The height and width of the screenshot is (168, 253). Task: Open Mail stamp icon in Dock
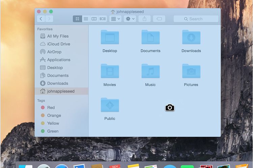79,166
